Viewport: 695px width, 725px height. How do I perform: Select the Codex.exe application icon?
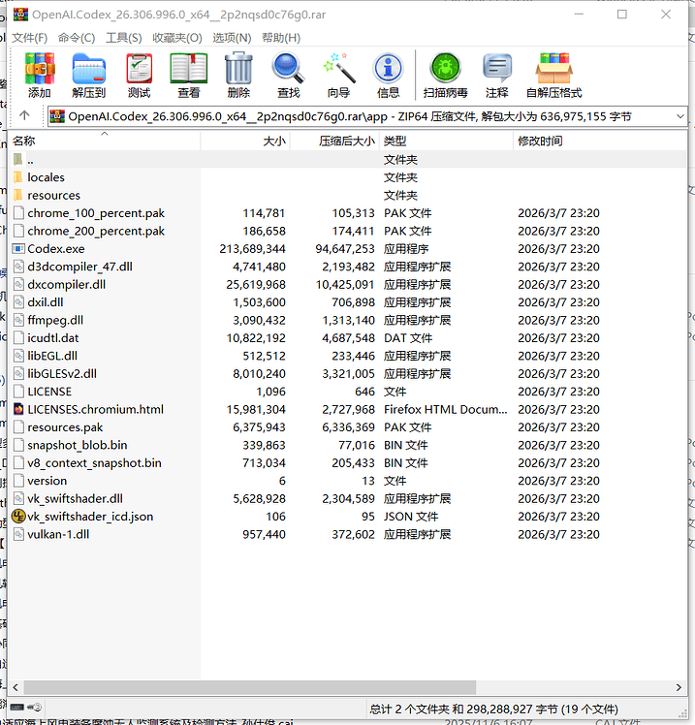point(18,249)
